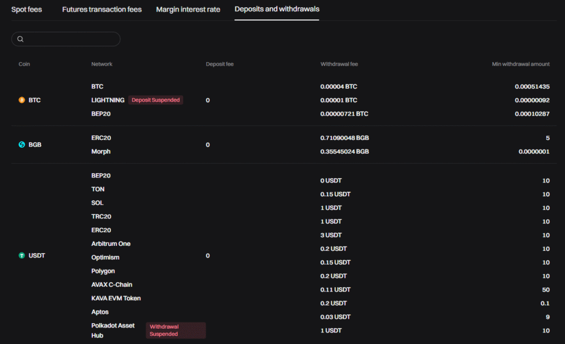
Task: Select the AVAX C-Chain network label
Action: (x=112, y=284)
